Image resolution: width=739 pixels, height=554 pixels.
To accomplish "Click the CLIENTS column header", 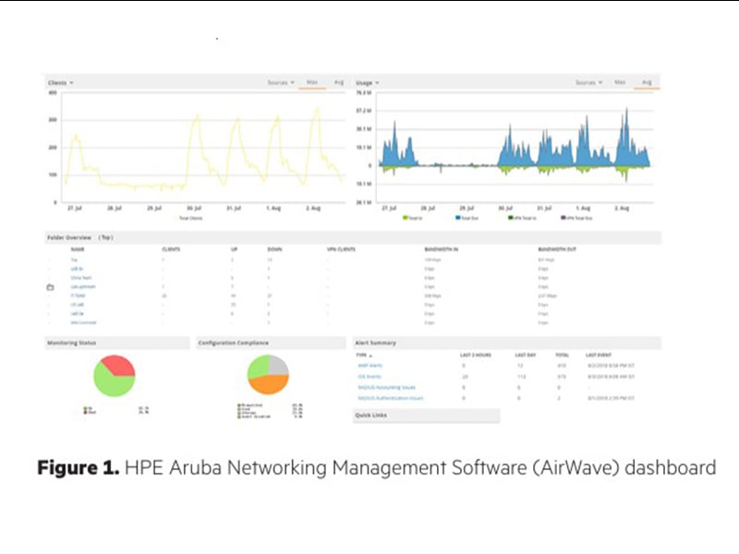I will pyautogui.click(x=171, y=249).
